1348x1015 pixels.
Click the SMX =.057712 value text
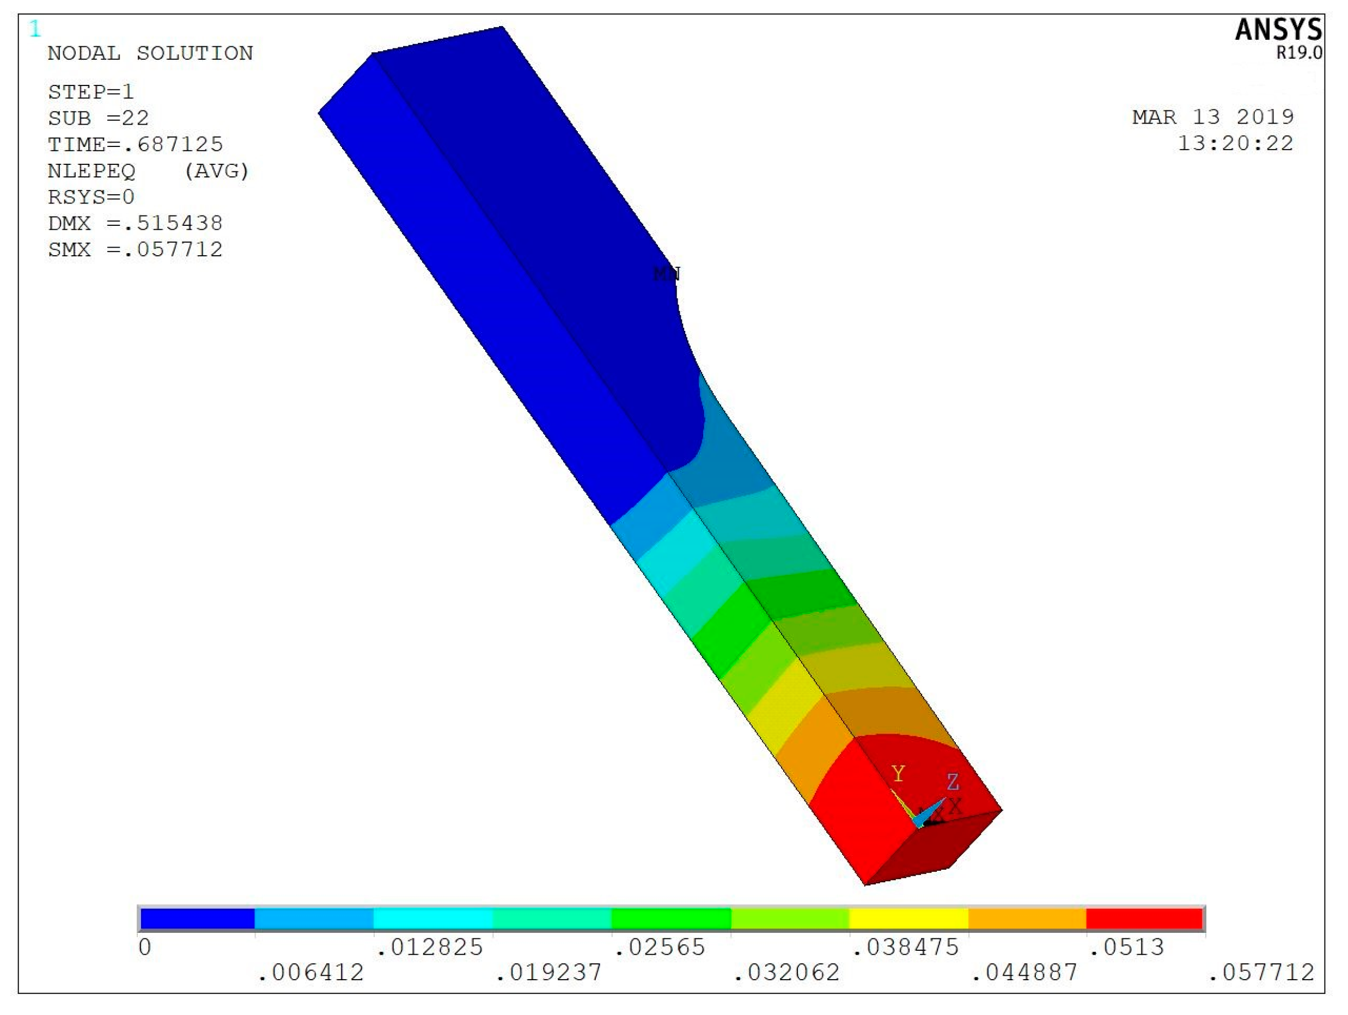click(x=135, y=250)
